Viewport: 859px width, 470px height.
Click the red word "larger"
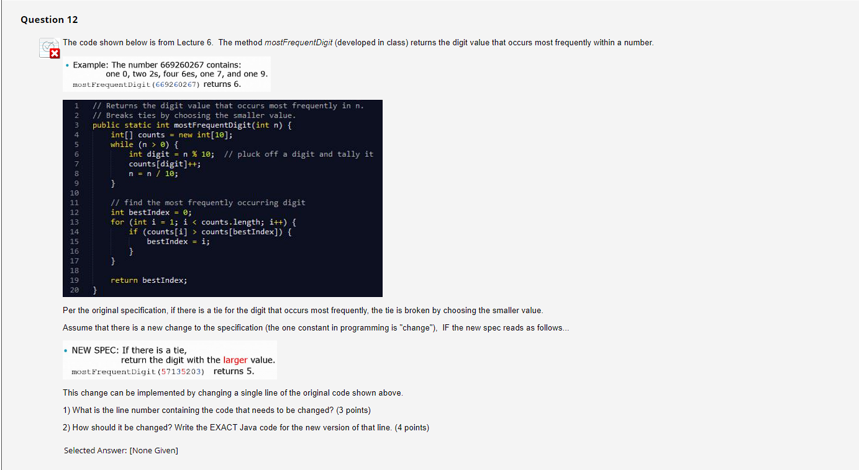click(235, 360)
